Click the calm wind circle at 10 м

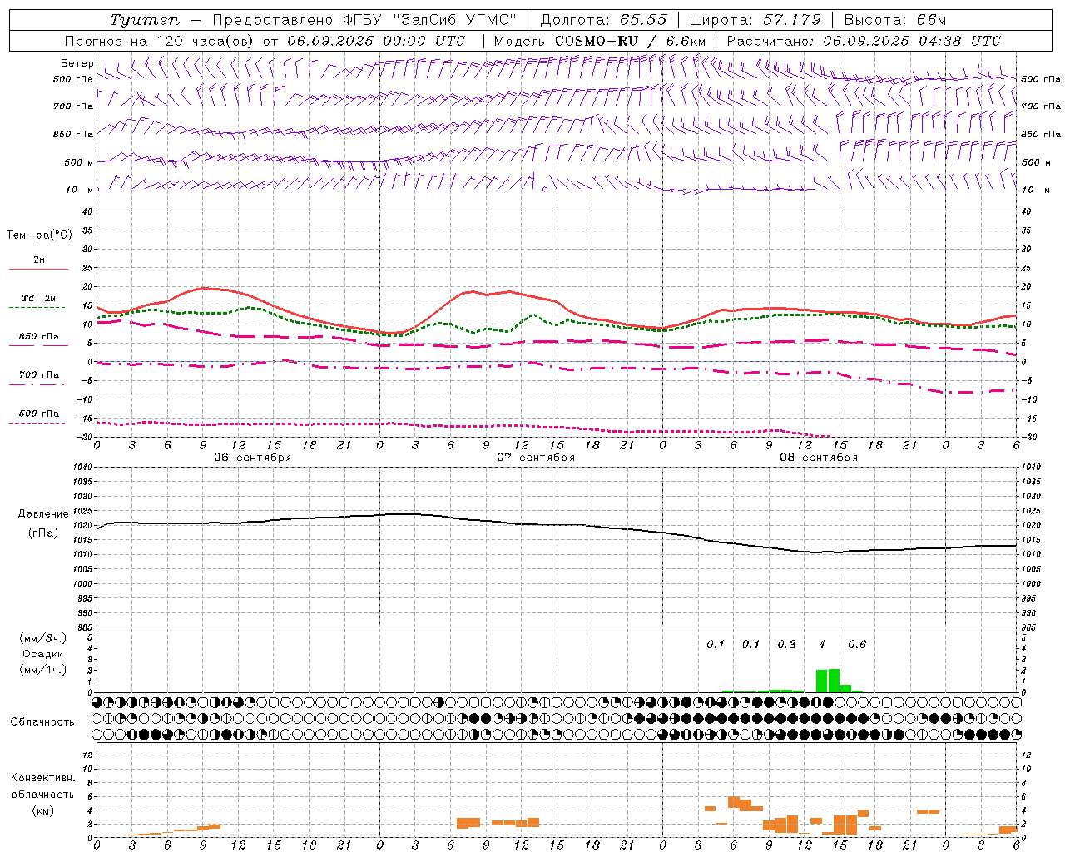tap(545, 190)
